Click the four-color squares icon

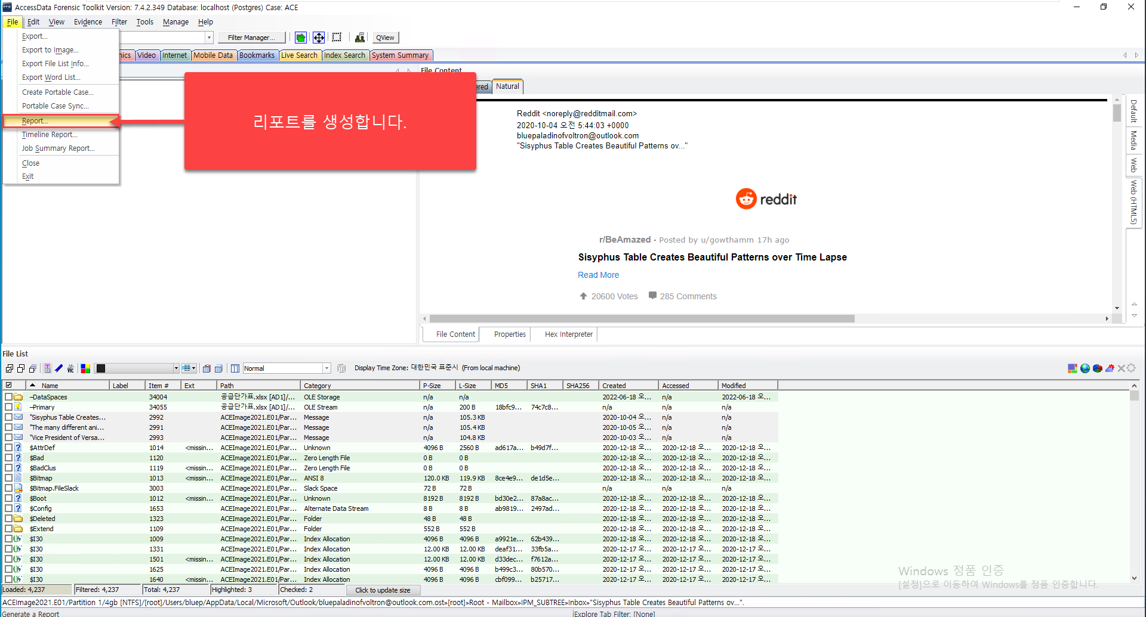coord(85,368)
